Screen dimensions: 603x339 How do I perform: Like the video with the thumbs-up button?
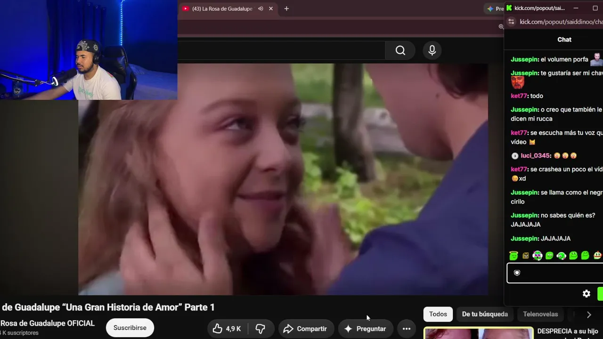227,329
